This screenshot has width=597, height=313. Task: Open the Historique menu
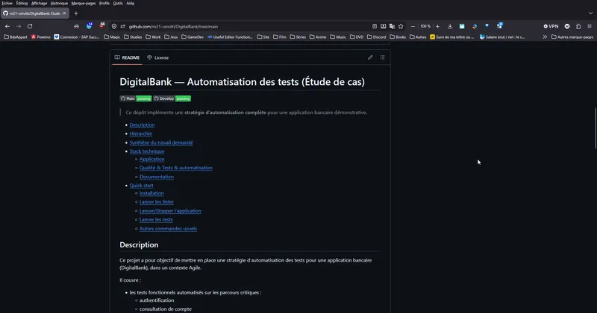[59, 3]
